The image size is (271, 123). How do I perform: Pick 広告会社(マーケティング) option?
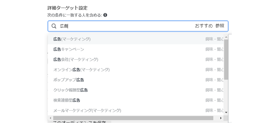[136, 60]
